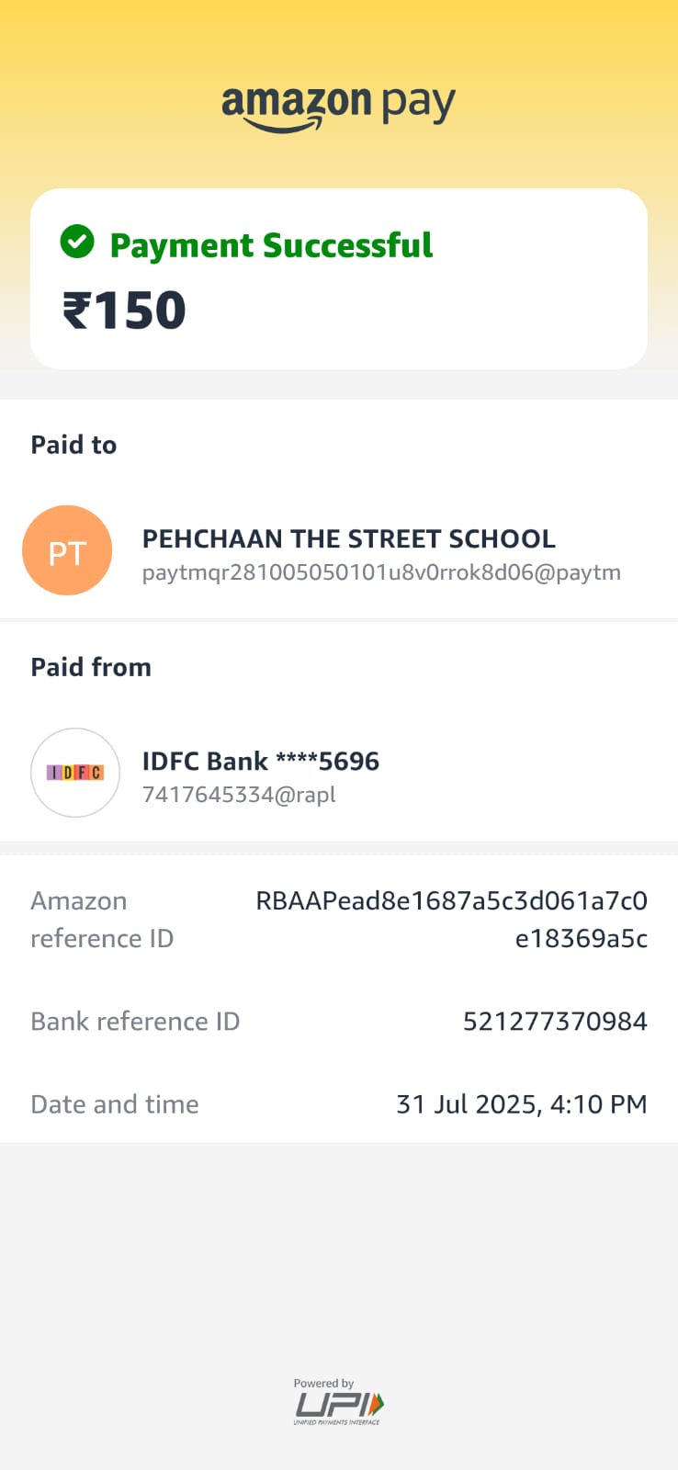This screenshot has height=1470, width=678.
Task: Tap the Bank reference ID label
Action: click(x=135, y=1022)
